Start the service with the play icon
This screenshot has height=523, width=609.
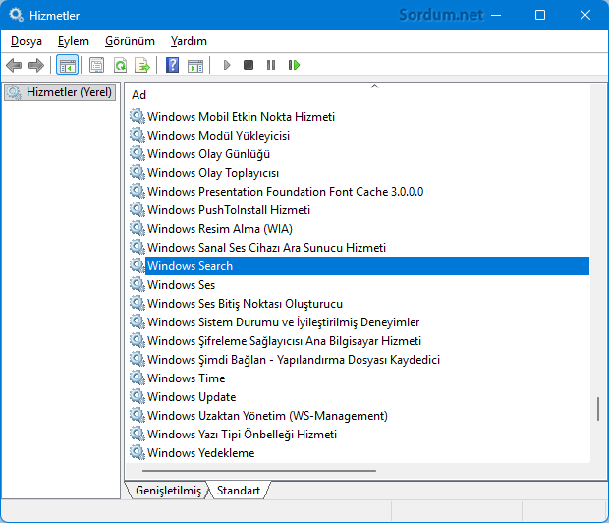click(x=227, y=65)
